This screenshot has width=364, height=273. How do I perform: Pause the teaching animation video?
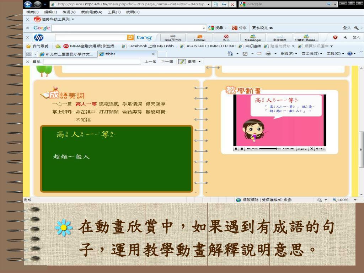coord(236,149)
